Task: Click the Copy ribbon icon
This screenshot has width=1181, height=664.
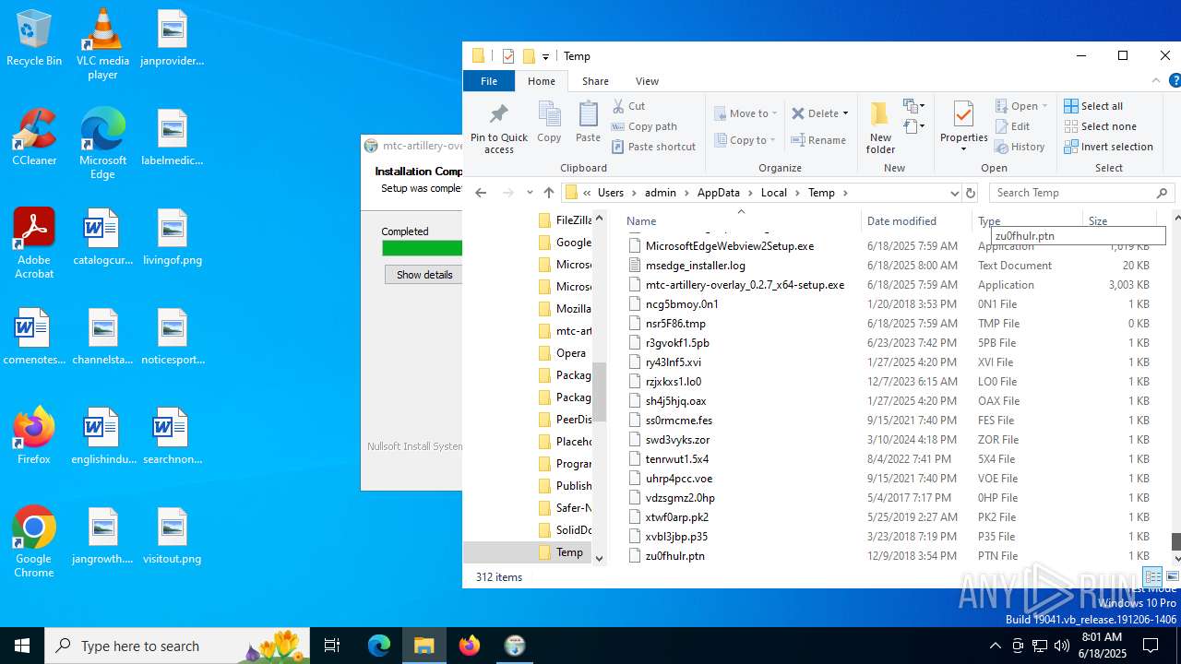Action: [549, 122]
